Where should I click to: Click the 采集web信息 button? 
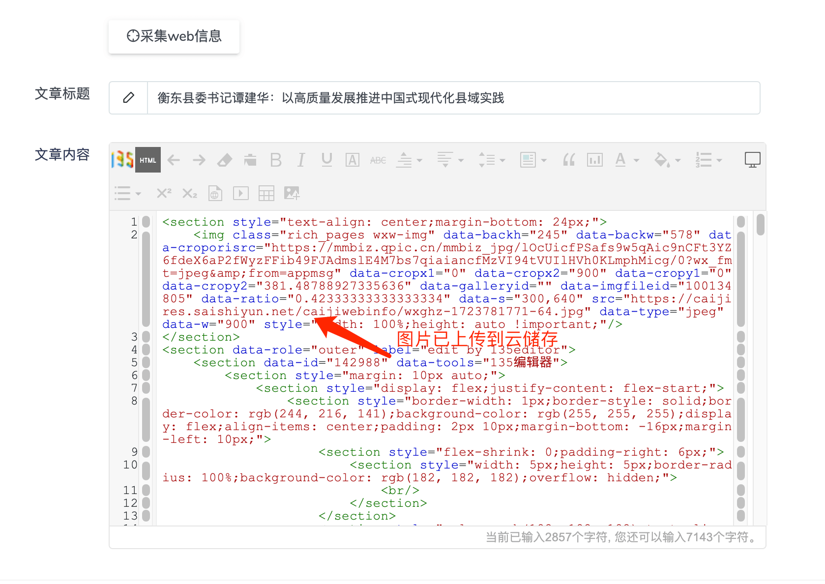(174, 36)
